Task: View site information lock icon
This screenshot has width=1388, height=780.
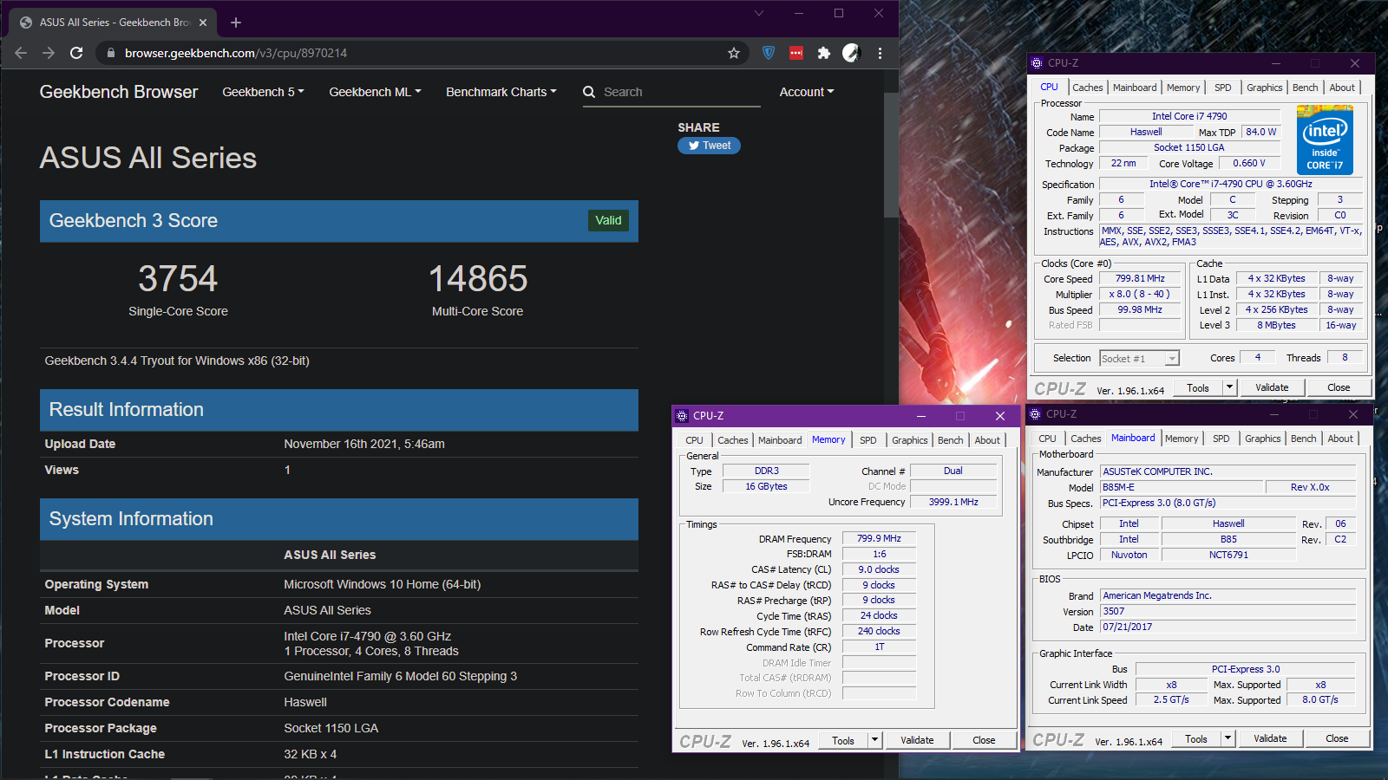Action: click(x=110, y=53)
